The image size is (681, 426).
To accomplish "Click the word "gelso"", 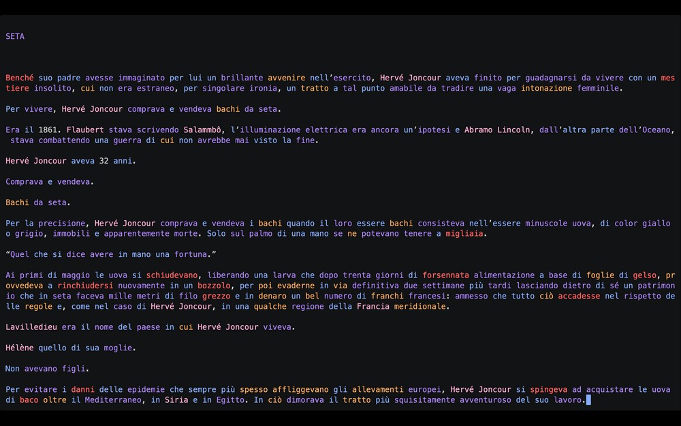I will (644, 275).
